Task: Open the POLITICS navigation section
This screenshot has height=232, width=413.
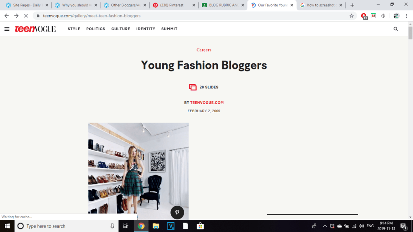Action: pyautogui.click(x=96, y=29)
